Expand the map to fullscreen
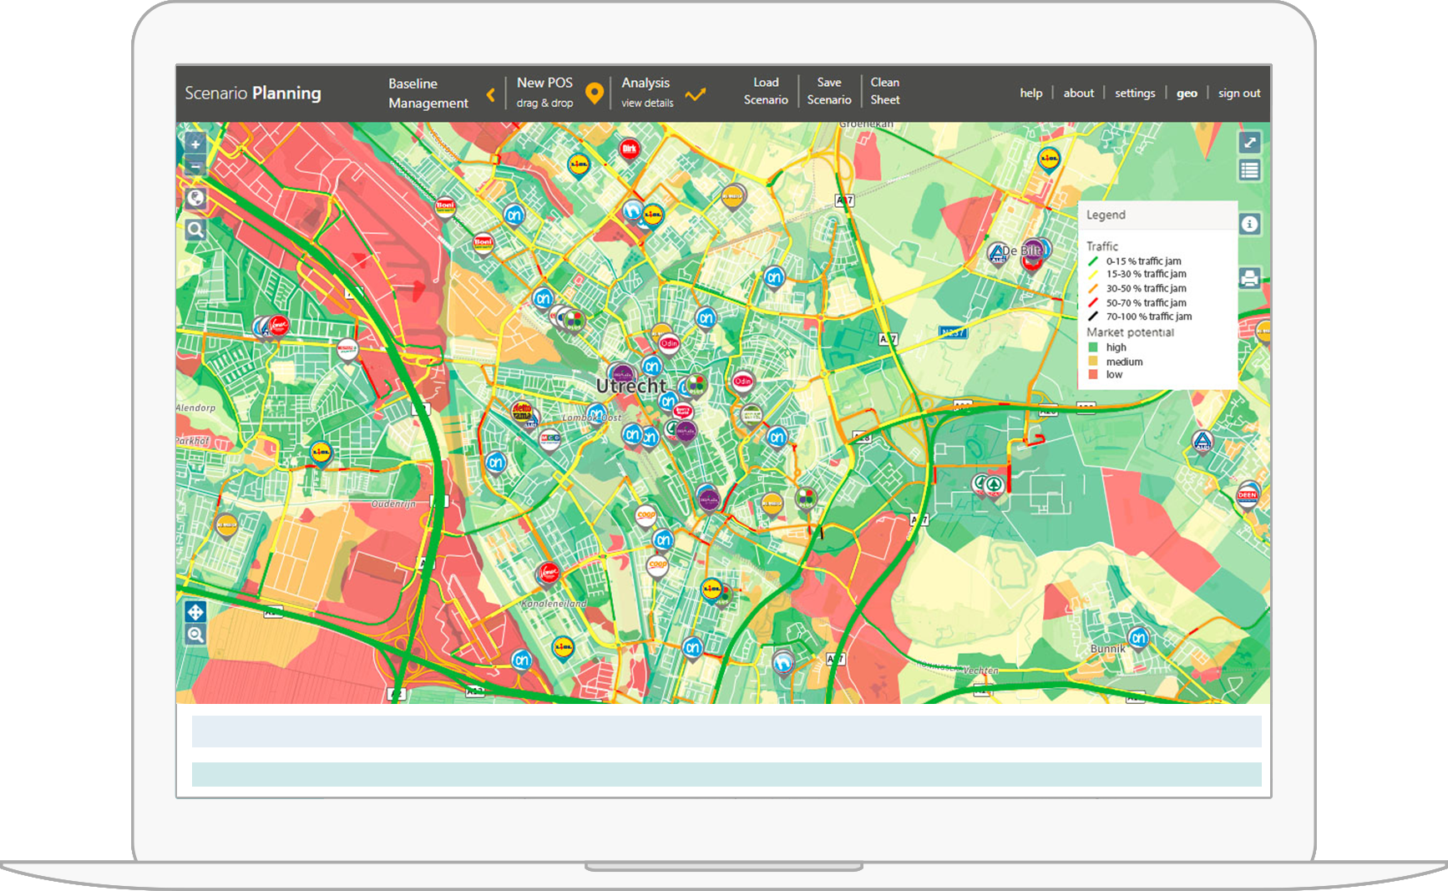The height and width of the screenshot is (891, 1448). [1249, 142]
